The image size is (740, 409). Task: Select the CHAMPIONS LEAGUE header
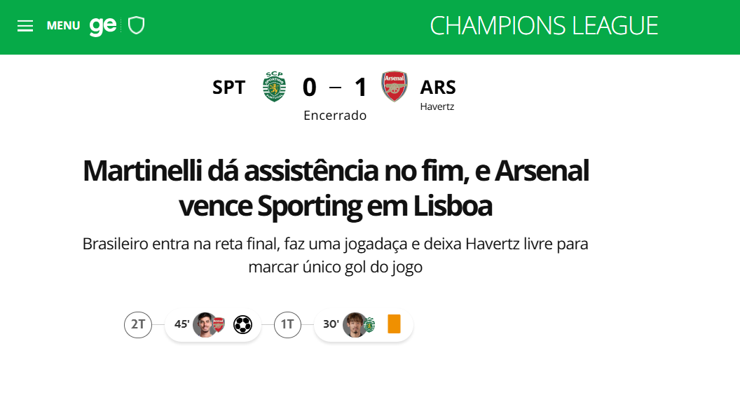(x=544, y=25)
